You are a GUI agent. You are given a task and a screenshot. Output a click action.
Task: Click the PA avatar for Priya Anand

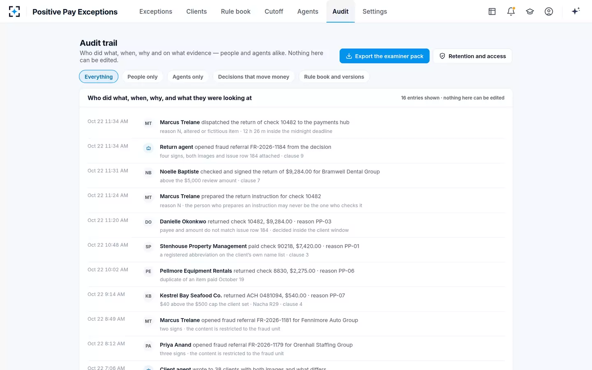(148, 346)
